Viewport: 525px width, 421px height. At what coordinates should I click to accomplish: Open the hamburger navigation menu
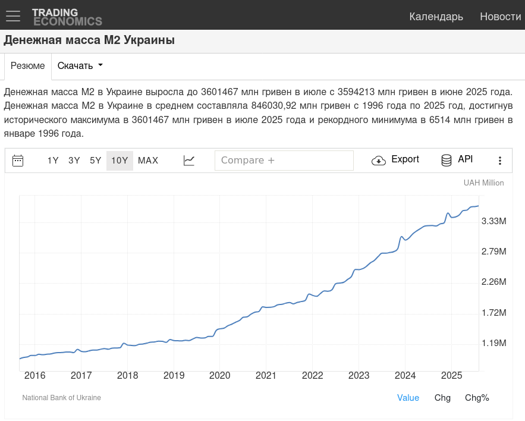(13, 16)
